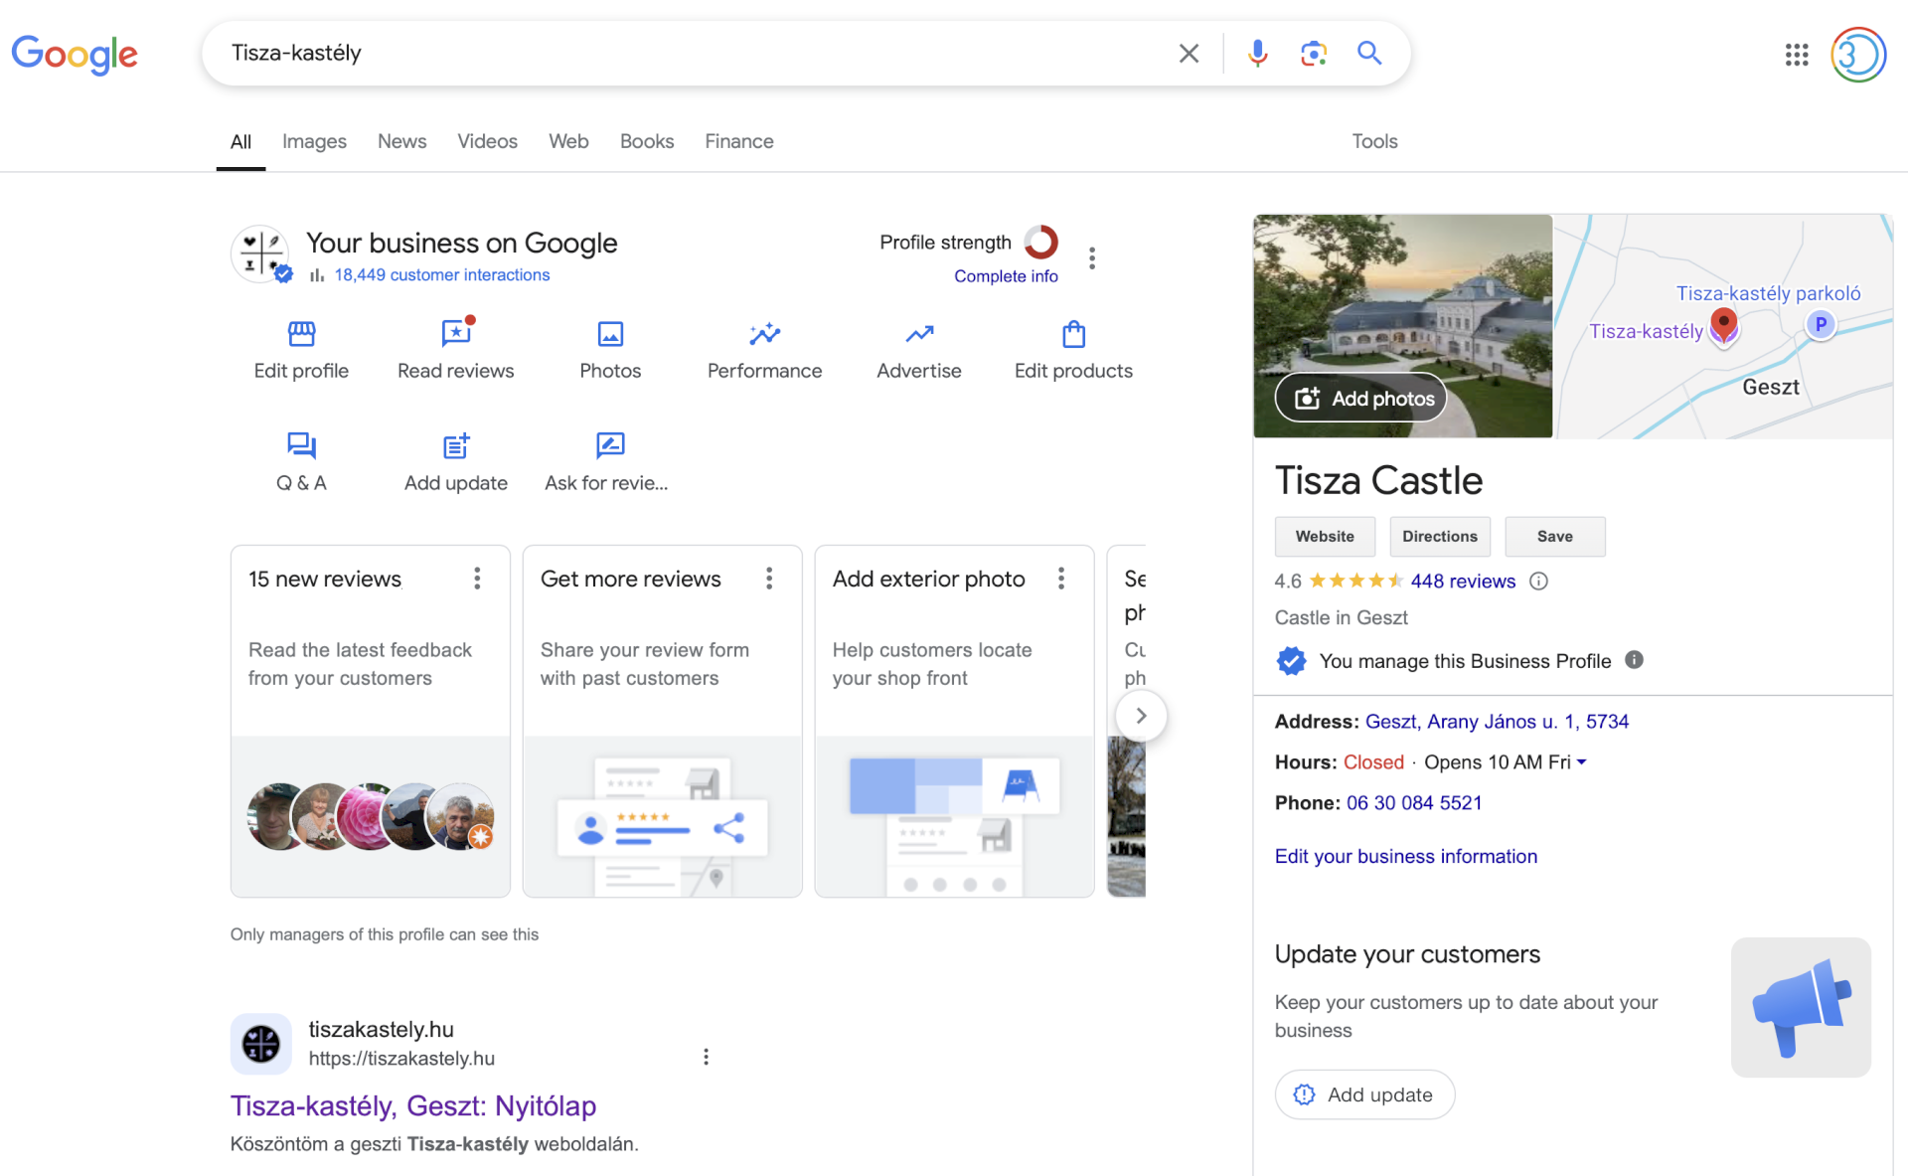Click the Add photos button
This screenshot has height=1176, width=1908.
click(x=1360, y=398)
